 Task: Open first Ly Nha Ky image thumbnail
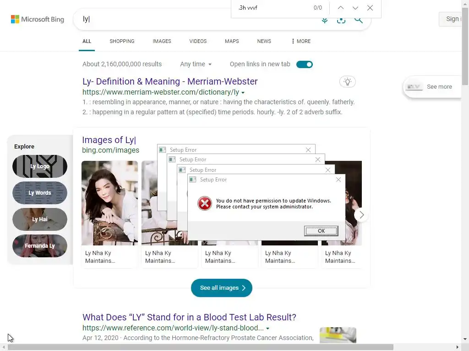[x=110, y=203]
